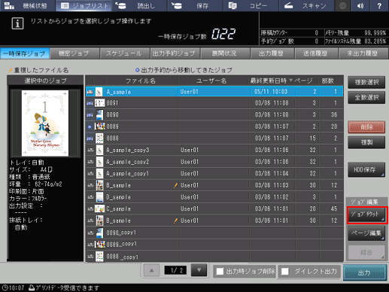Click the job type icon on row 0091

[90, 103]
